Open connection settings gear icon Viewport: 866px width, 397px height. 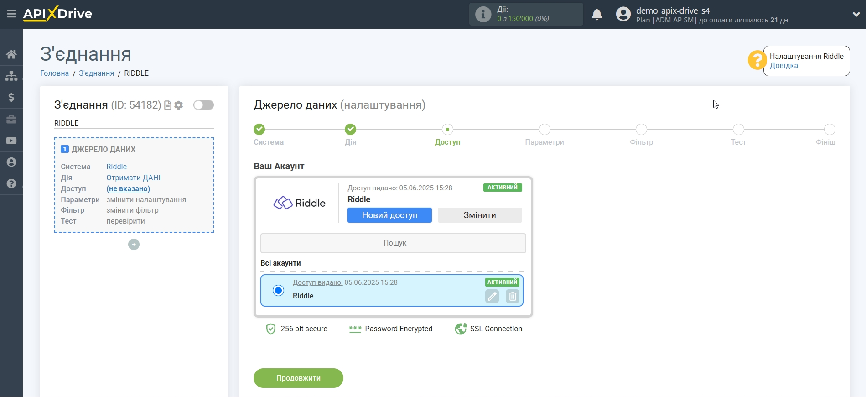179,105
